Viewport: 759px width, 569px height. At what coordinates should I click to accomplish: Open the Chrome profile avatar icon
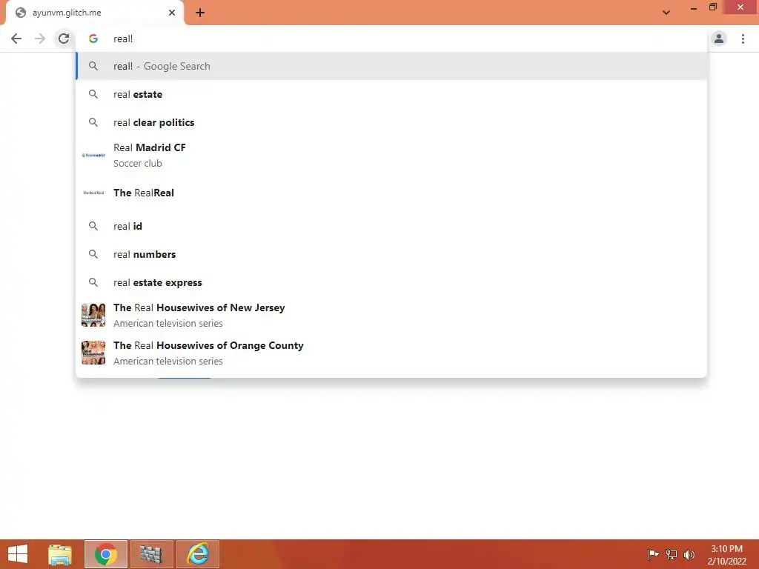(x=719, y=39)
